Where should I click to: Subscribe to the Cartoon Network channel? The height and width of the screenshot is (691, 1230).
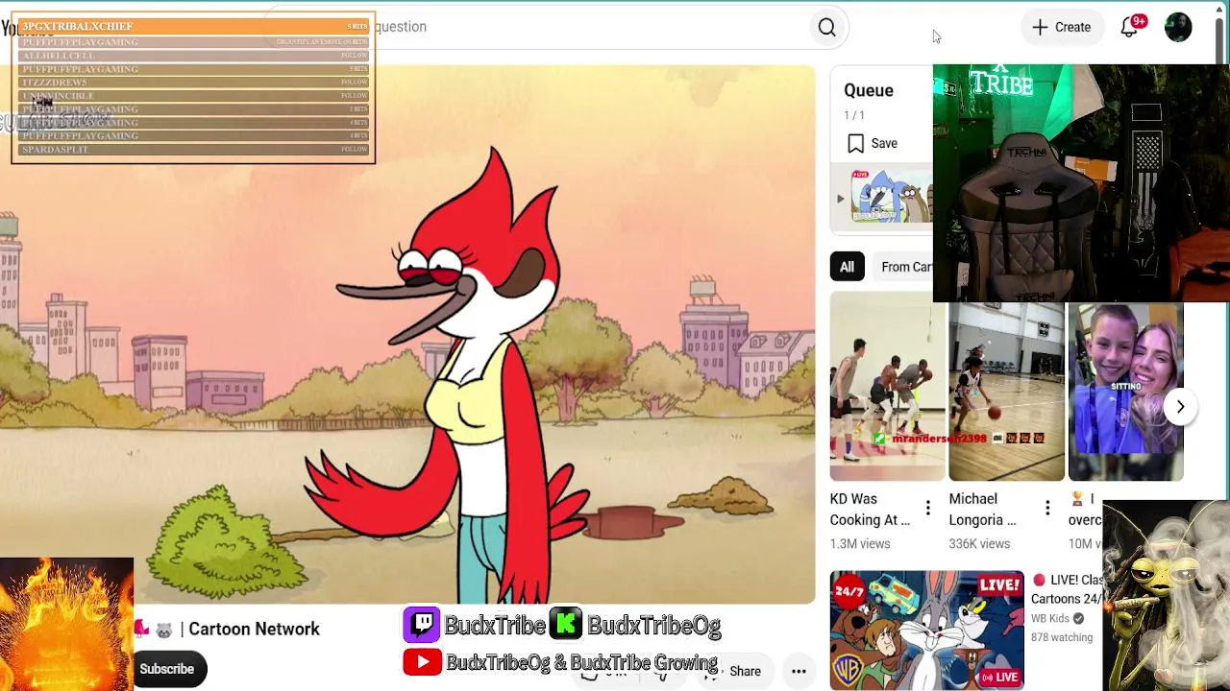pos(166,669)
